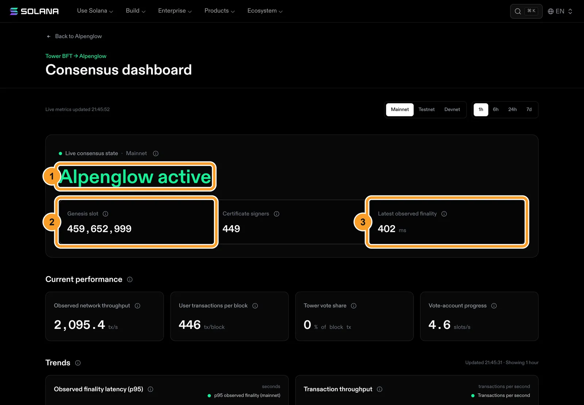Expand the Use Solana menu
This screenshot has width=584, height=405.
[x=95, y=11]
